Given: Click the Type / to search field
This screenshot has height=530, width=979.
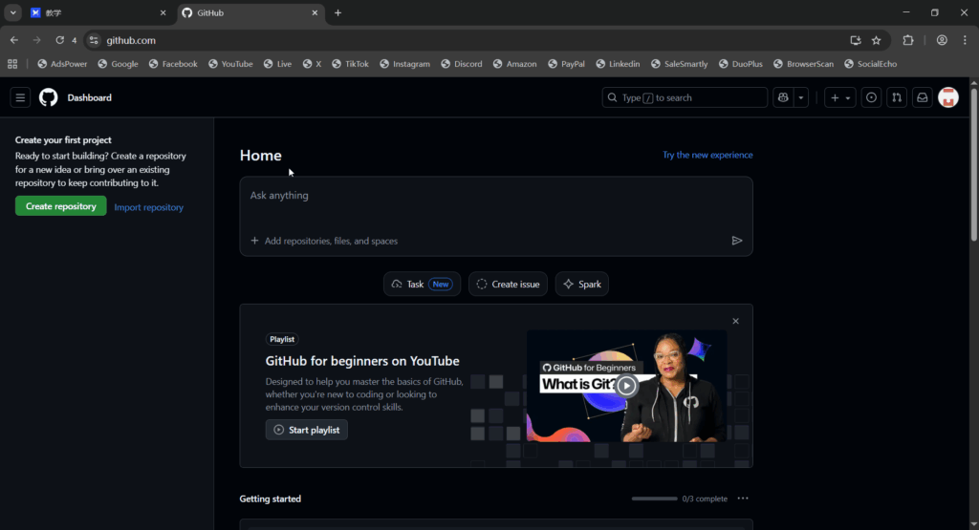Looking at the screenshot, I should coord(685,97).
